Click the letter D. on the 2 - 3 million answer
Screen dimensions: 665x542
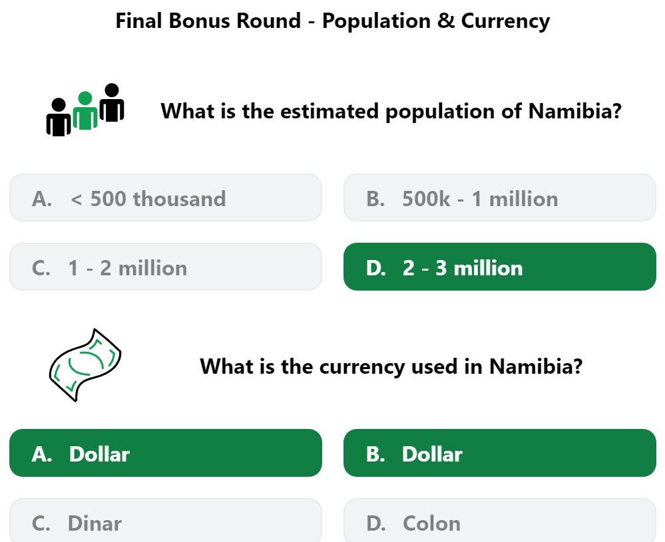(x=376, y=268)
